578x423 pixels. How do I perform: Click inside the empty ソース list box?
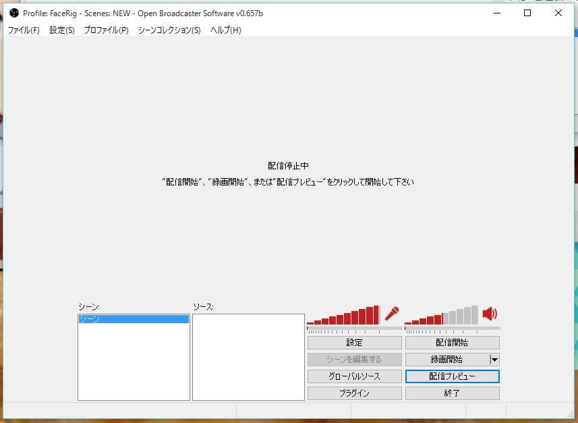(x=248, y=357)
